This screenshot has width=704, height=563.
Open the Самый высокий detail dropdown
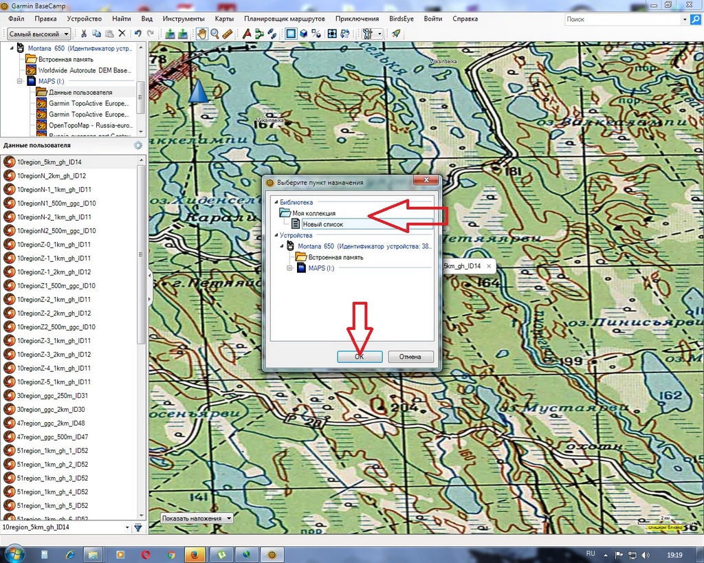pyautogui.click(x=39, y=34)
